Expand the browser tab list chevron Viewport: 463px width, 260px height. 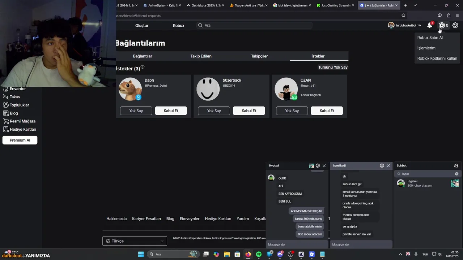pos(415,5)
